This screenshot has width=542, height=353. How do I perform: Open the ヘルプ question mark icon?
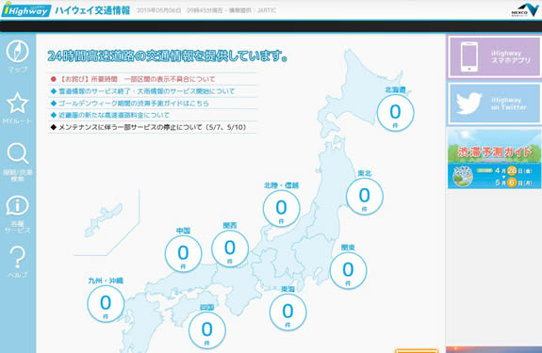pos(17,258)
